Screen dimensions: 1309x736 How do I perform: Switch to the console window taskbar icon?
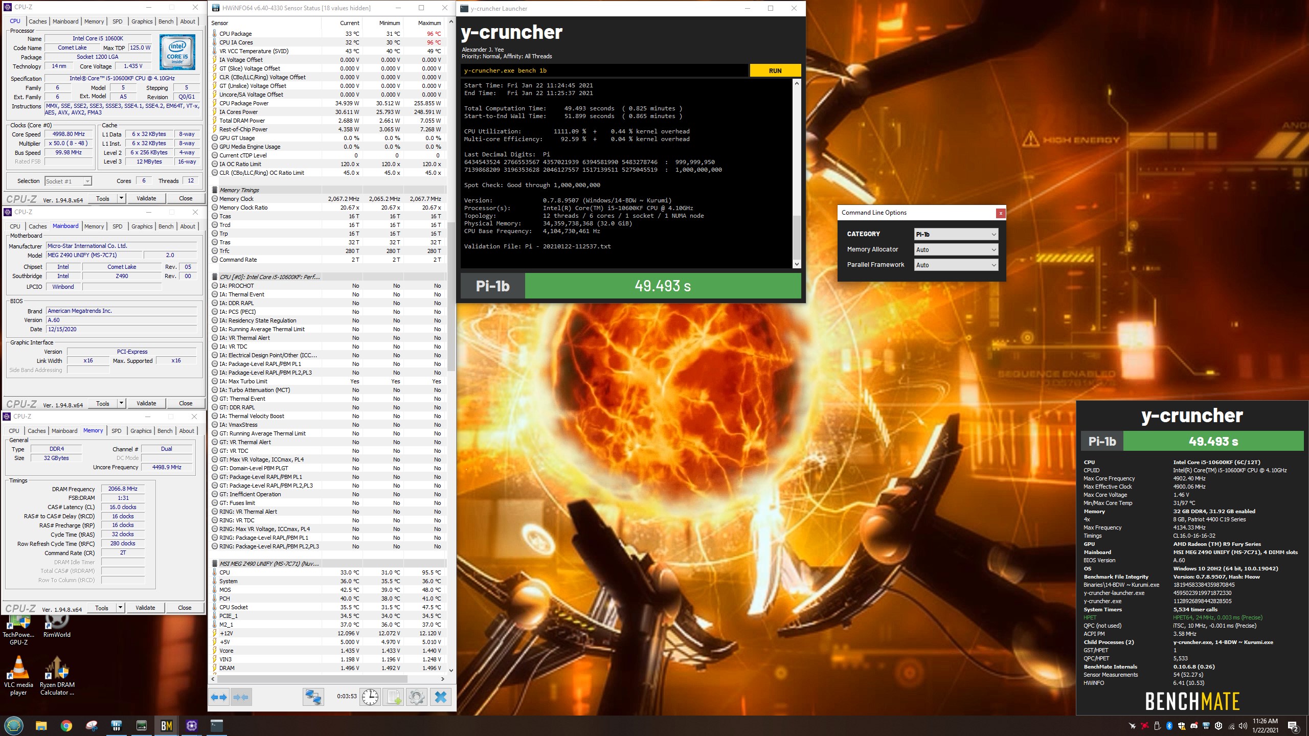point(217,726)
